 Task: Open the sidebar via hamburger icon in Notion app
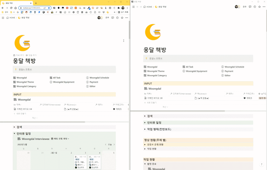click(133, 7)
